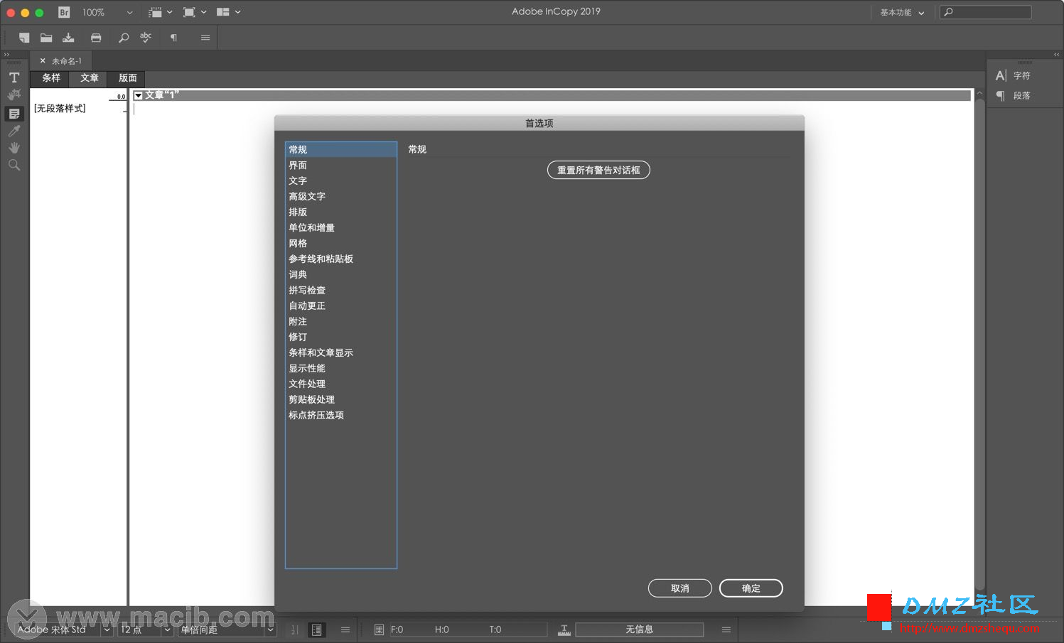The width and height of the screenshot is (1064, 643).
Task: Click 取消 to cancel preferences
Action: (680, 588)
